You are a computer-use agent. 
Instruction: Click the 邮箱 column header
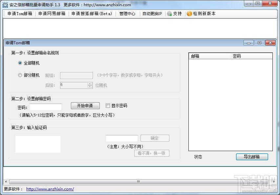(x=210, y=56)
